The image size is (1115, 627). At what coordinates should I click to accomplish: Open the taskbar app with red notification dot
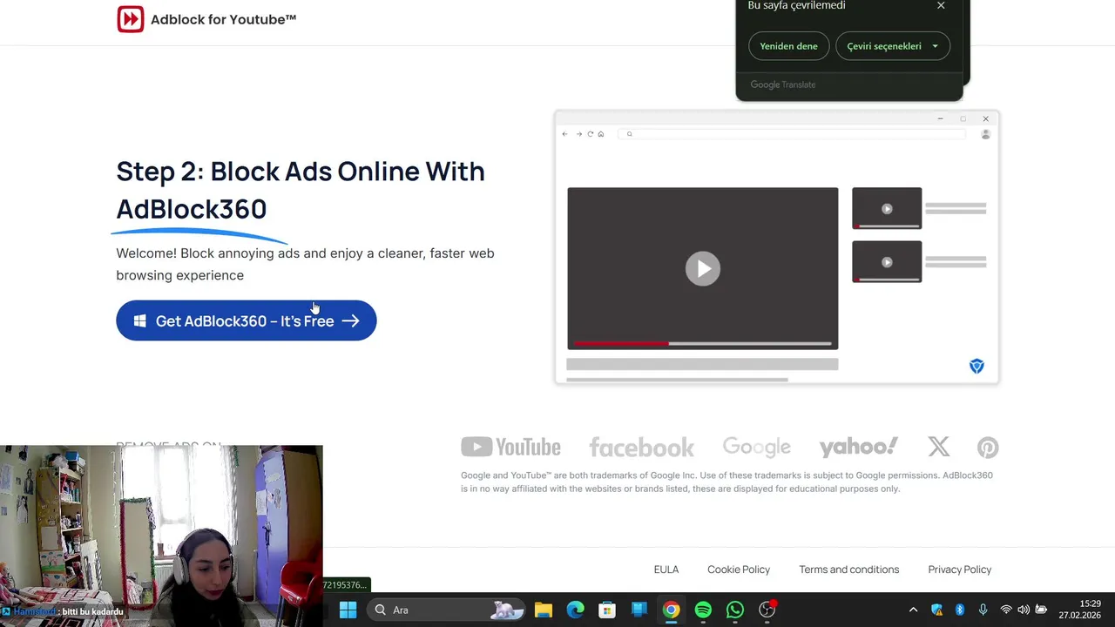click(x=767, y=610)
